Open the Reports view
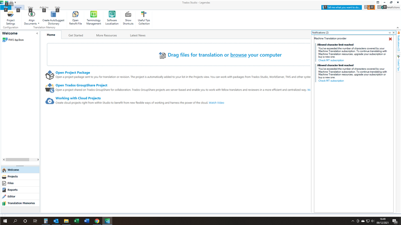Screen dimensions: 401x225 pyautogui.click(x=20, y=190)
